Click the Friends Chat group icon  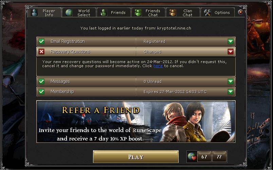138,13
